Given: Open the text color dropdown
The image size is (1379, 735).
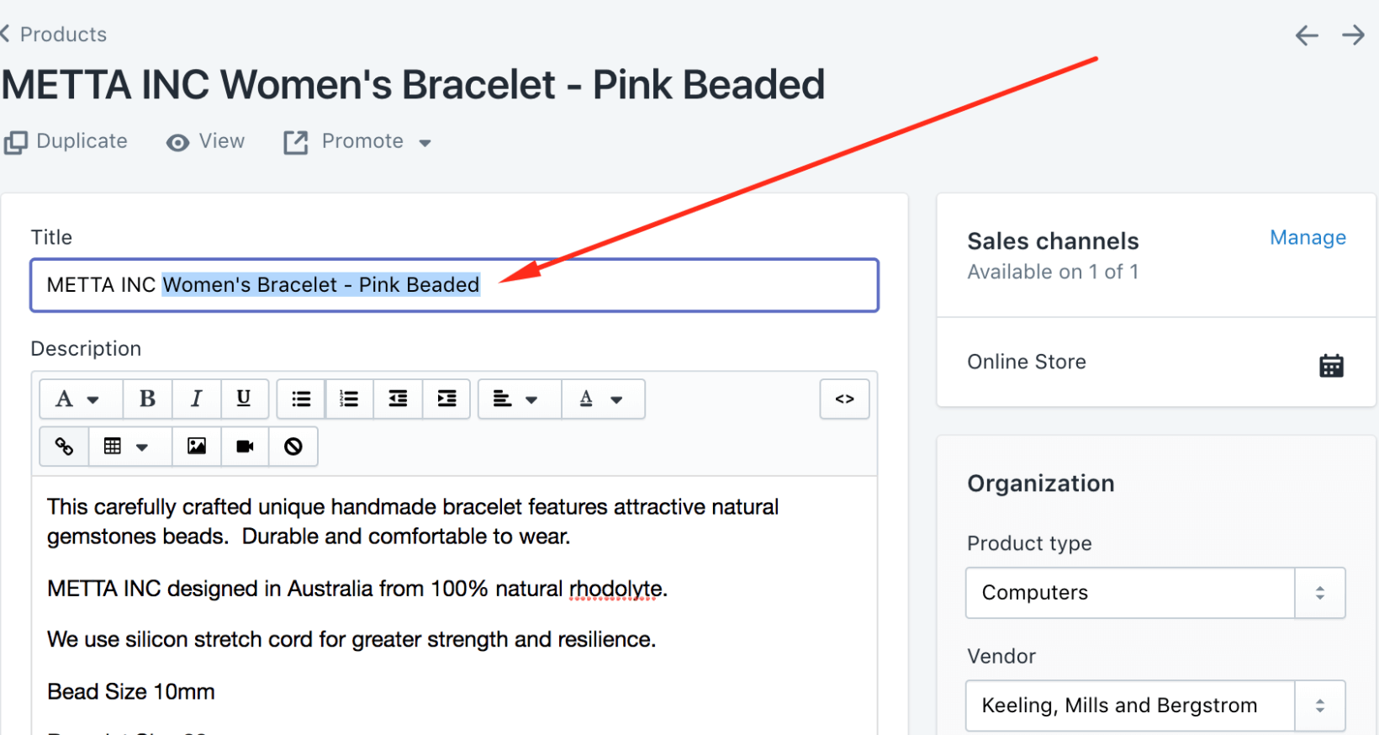Looking at the screenshot, I should (x=602, y=399).
